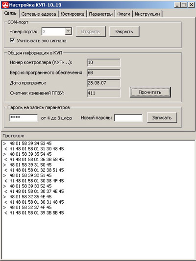Viewport: 196px width, 261px height.
Task: Minimize the 'Настройка КУП-10..19' window
Action: [177, 5]
